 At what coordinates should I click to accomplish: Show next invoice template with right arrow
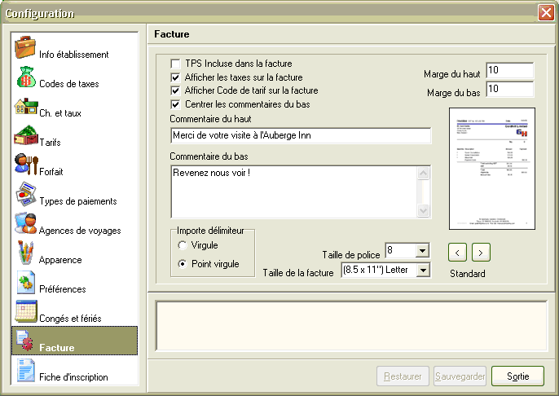[482, 252]
